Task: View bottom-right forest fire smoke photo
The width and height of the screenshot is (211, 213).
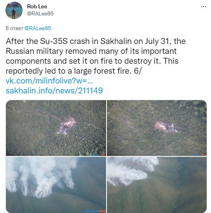Action: point(157,184)
